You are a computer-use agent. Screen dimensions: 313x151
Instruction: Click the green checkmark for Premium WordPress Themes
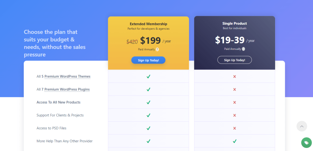[x=148, y=76]
